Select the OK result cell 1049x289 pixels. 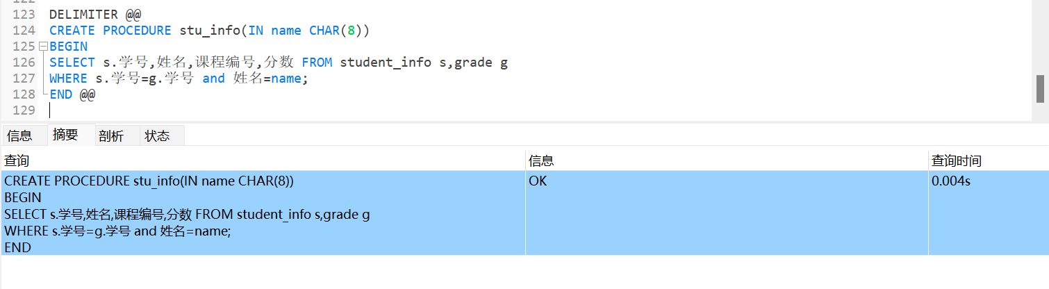(x=538, y=181)
